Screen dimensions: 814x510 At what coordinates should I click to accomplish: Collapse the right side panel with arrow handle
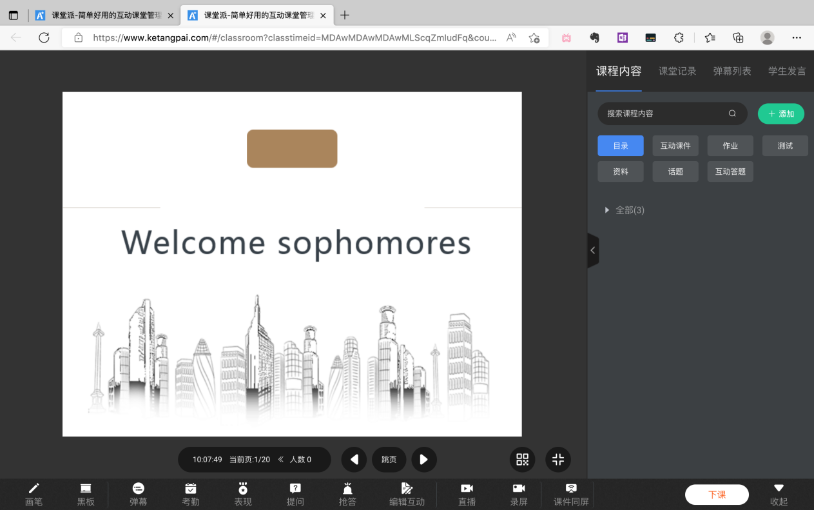[x=593, y=250]
